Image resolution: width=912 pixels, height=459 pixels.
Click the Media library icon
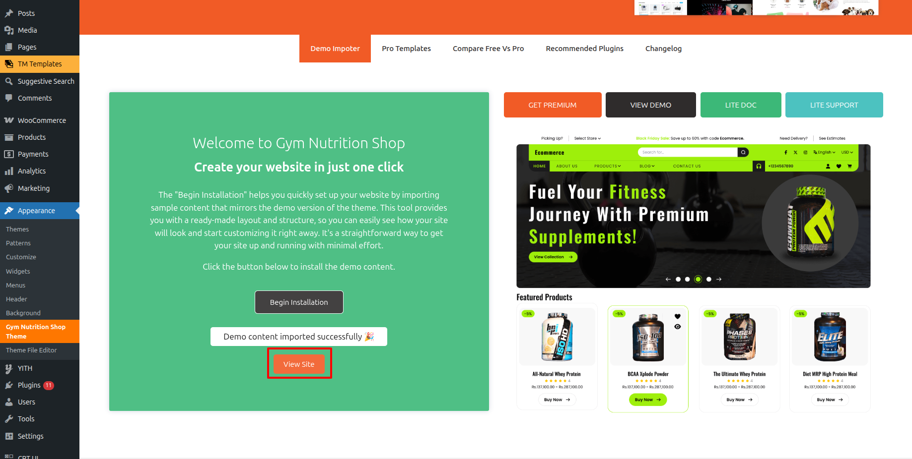(x=9, y=30)
